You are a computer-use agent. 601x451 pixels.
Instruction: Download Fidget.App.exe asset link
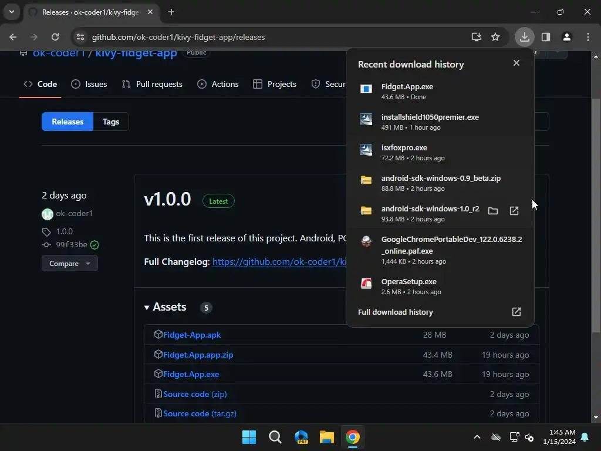click(x=191, y=374)
